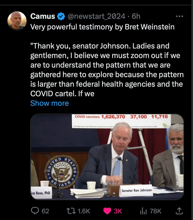Open the Camus display name link
The height and width of the screenshot is (220, 193).
pyautogui.click(x=43, y=16)
